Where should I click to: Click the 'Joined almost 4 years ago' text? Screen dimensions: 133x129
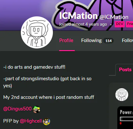pyautogui.click(x=83, y=24)
